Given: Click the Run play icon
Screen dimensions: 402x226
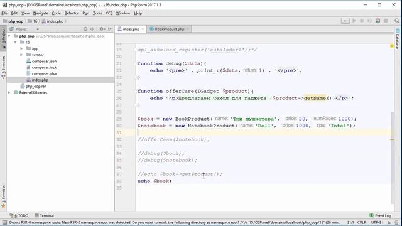Looking at the screenshot, I should [354, 21].
